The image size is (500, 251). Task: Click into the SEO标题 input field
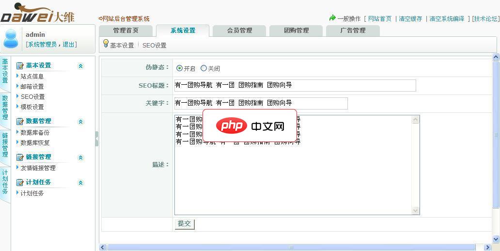click(295, 85)
